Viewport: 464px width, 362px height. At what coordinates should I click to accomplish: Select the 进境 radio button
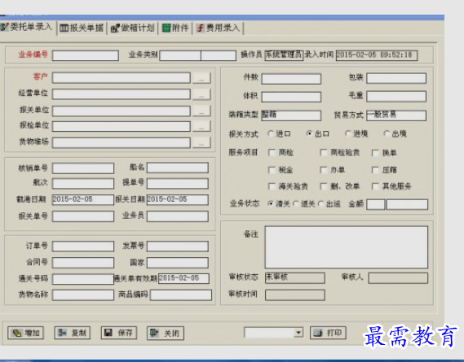point(347,133)
